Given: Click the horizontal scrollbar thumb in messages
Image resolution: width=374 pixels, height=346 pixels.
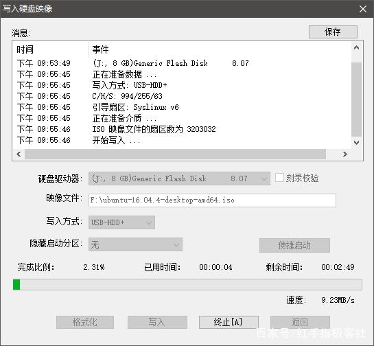Looking at the screenshot, I should pyautogui.click(x=175, y=154).
